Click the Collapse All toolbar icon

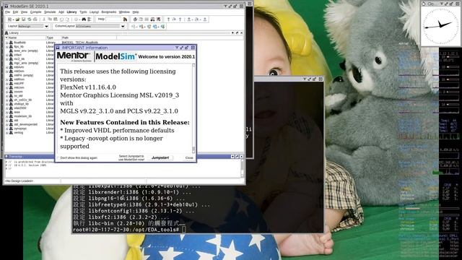(x=90, y=19)
